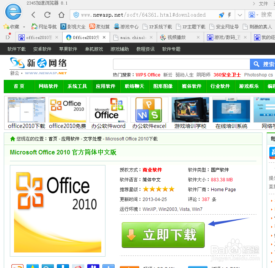Select 网络软件 in green navigation
The height and width of the screenshot is (268, 275).
click(x=49, y=86)
